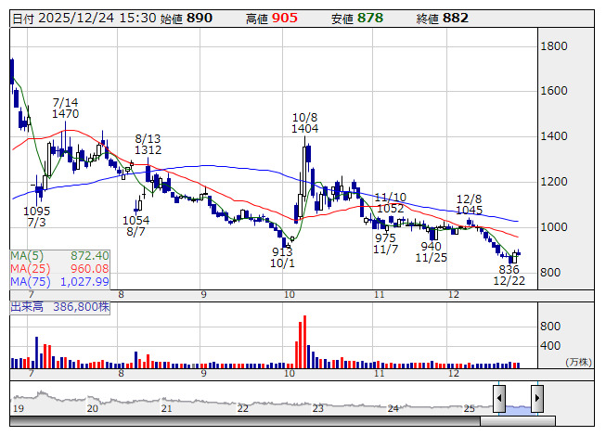Click the right range handle arrow button
Screen dimensions: 606x436
click(537, 398)
